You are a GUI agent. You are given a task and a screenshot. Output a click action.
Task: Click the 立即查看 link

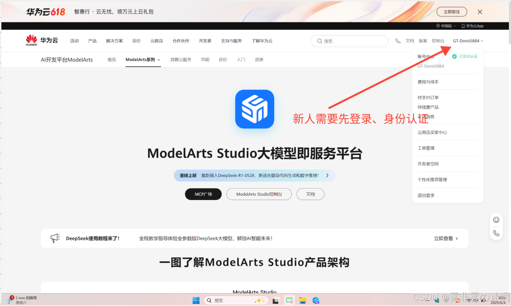pos(446,238)
